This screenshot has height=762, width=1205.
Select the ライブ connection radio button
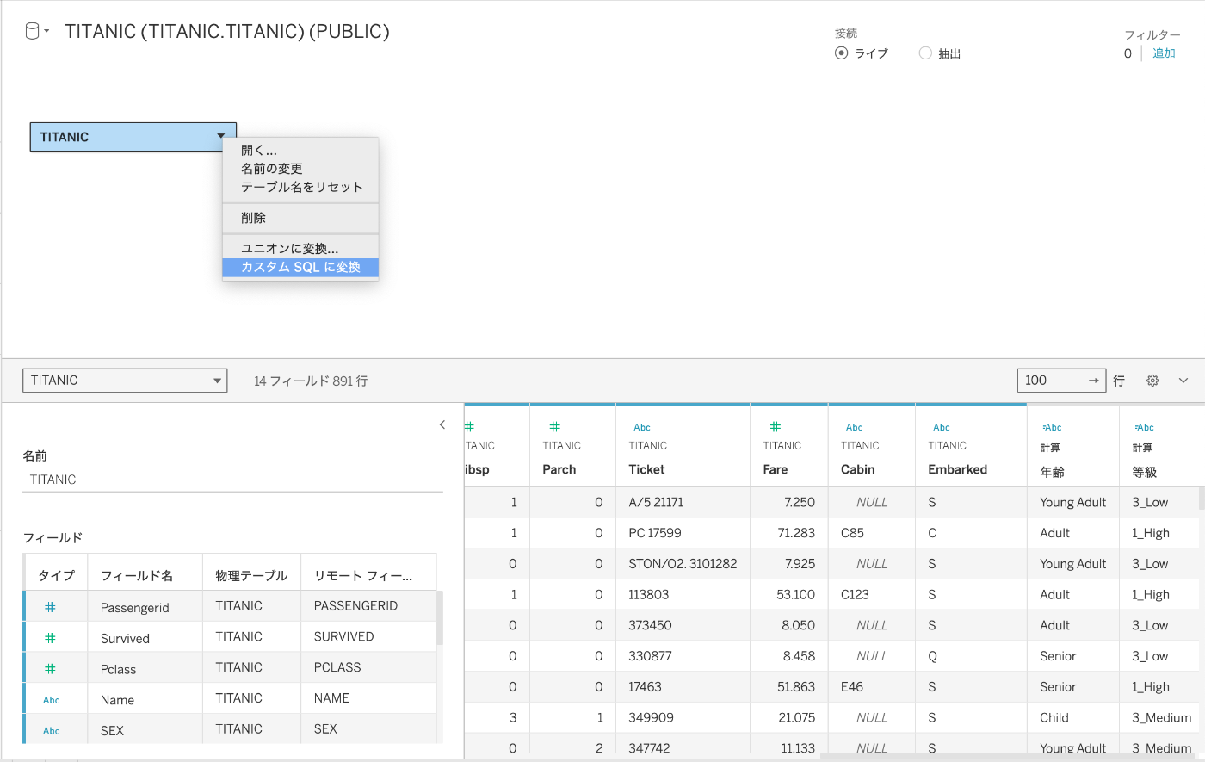coord(842,53)
